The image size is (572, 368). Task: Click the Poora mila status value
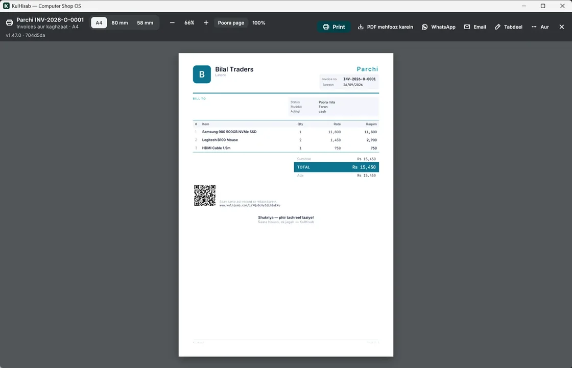[326, 102]
